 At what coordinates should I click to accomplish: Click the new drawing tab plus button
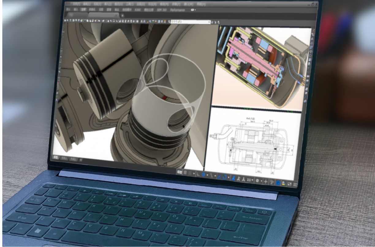[123, 15]
